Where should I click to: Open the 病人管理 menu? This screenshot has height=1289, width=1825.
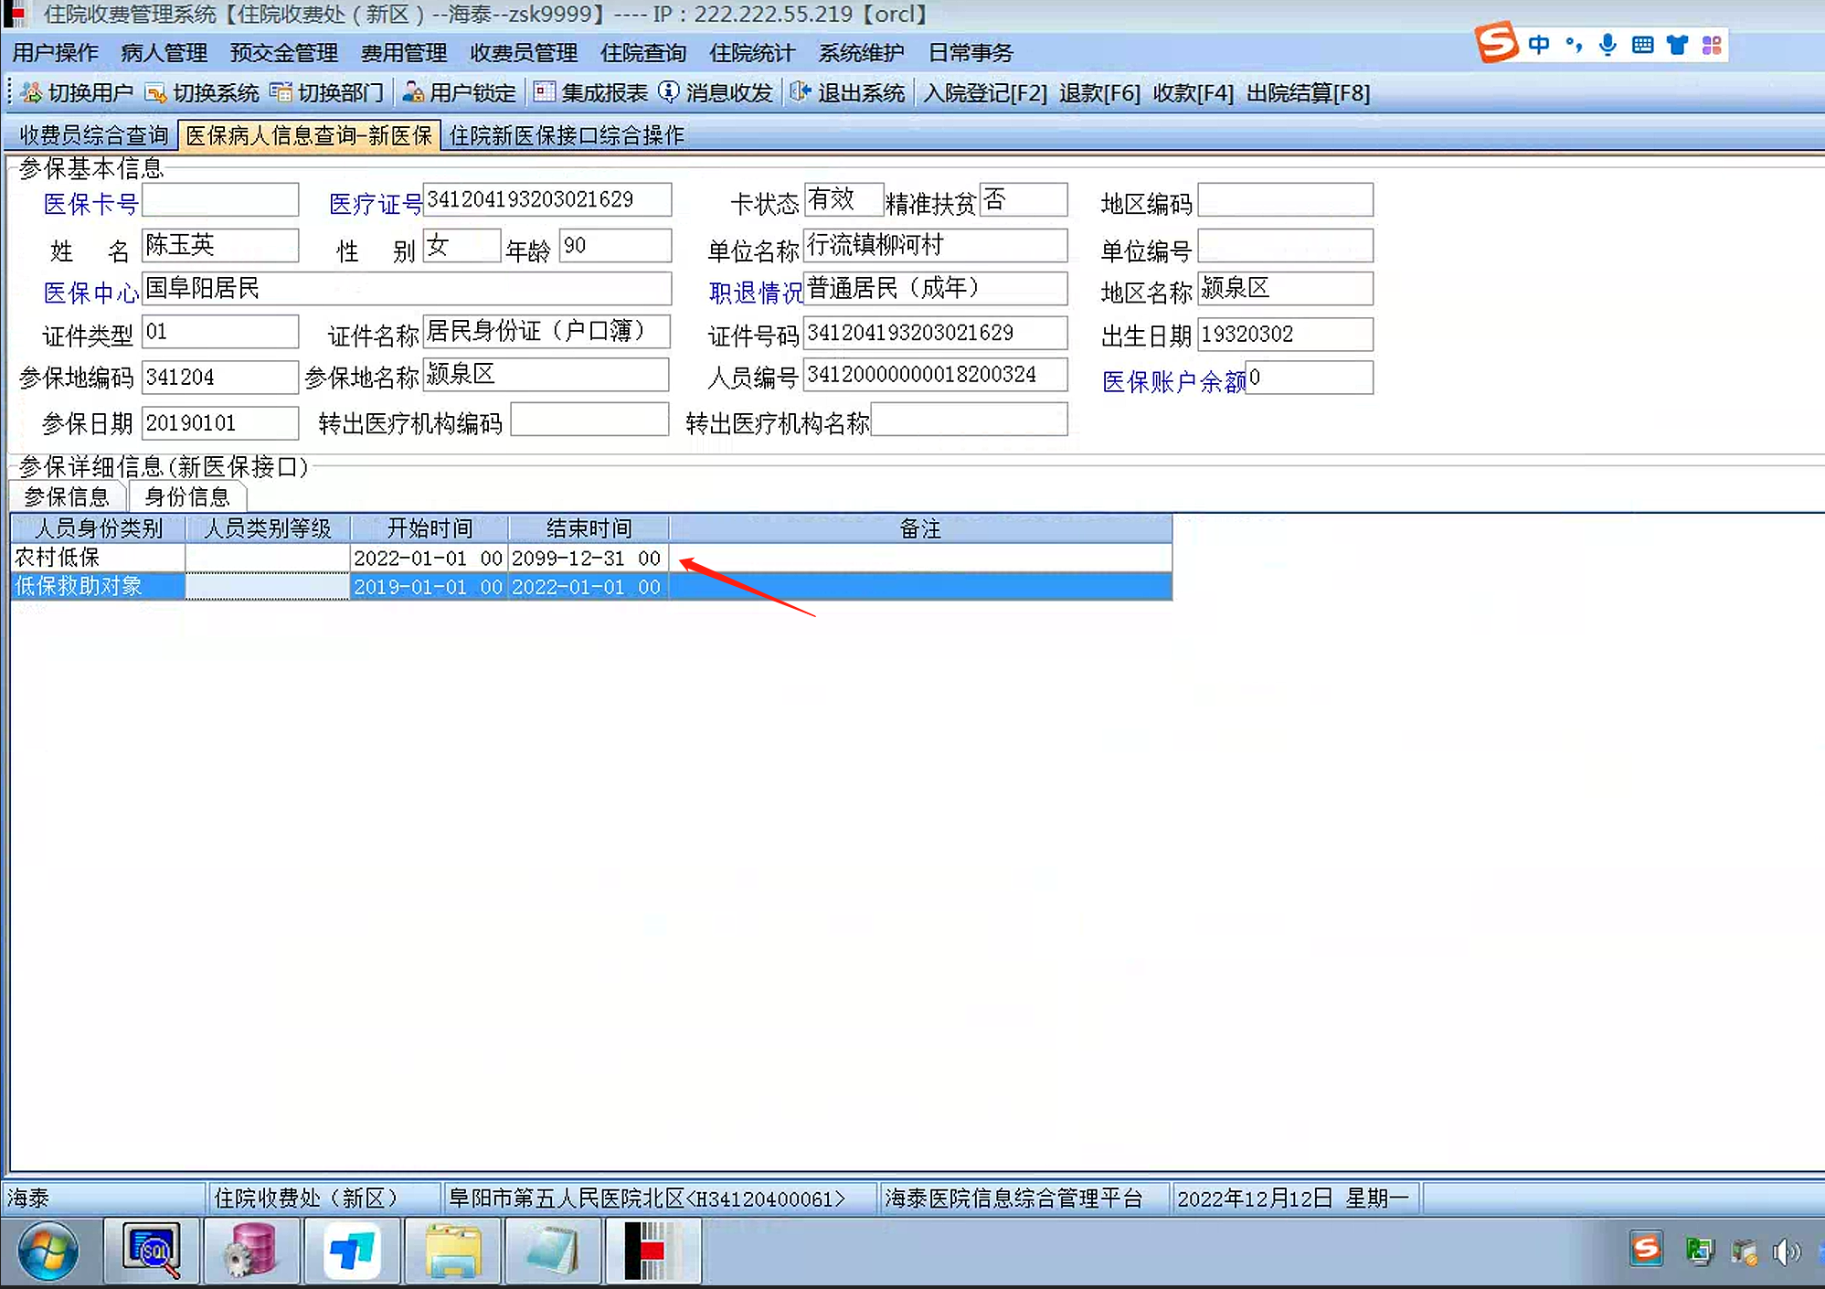164,53
